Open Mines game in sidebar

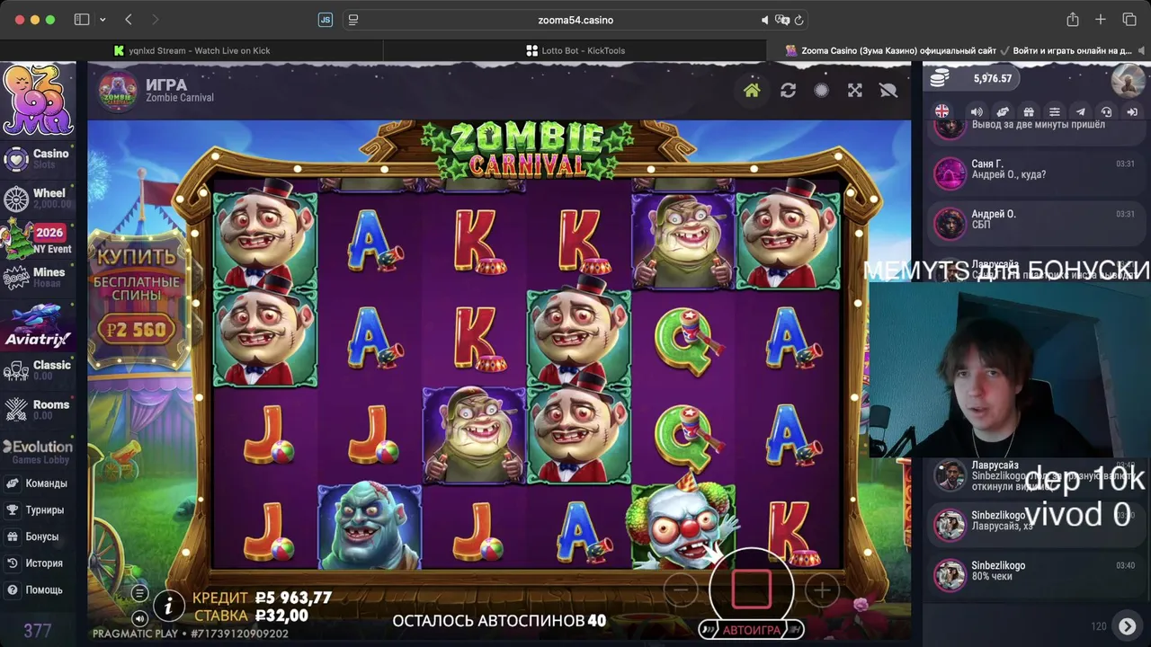pyautogui.click(x=38, y=278)
